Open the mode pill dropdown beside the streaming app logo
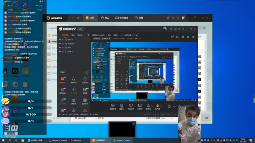This screenshot has height=143, width=255. (81, 29)
